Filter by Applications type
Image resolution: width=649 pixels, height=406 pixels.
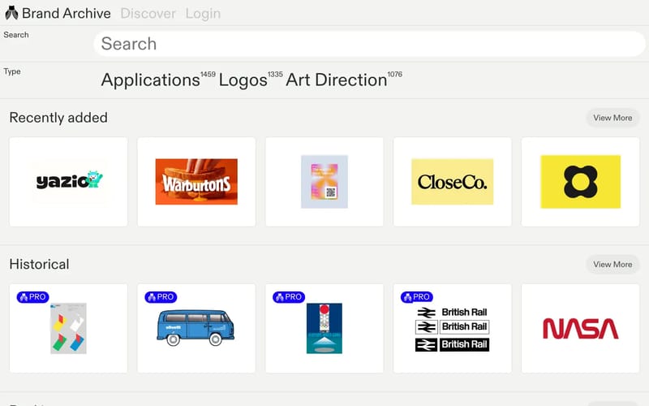(150, 80)
